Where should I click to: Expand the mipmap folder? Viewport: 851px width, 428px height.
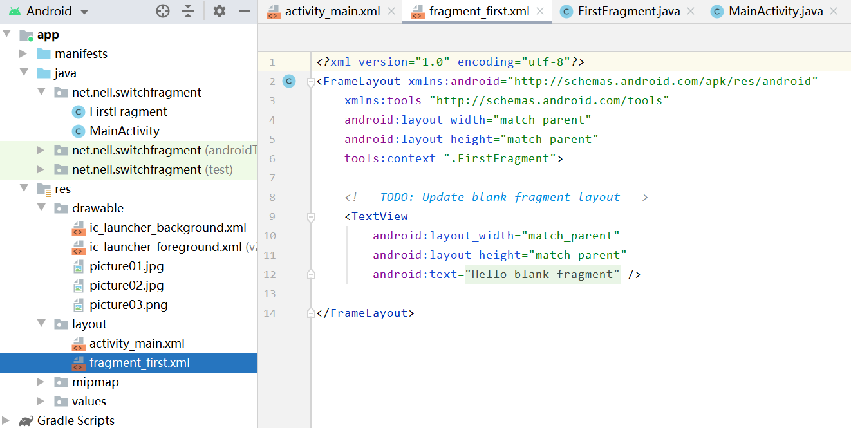[x=41, y=382]
